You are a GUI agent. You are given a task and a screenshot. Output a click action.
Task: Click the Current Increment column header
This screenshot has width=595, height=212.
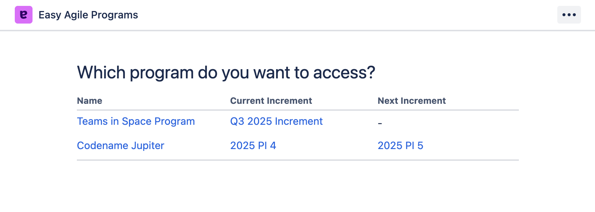(271, 101)
